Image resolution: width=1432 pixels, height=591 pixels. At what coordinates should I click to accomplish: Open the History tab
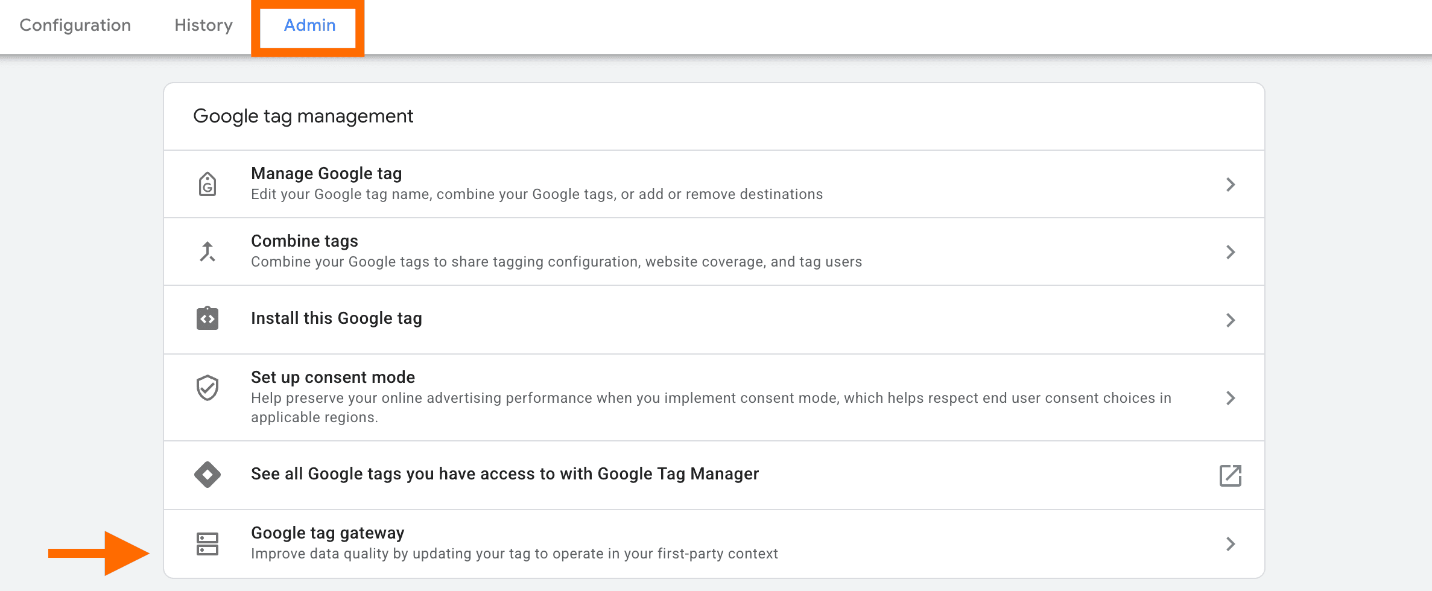point(203,25)
